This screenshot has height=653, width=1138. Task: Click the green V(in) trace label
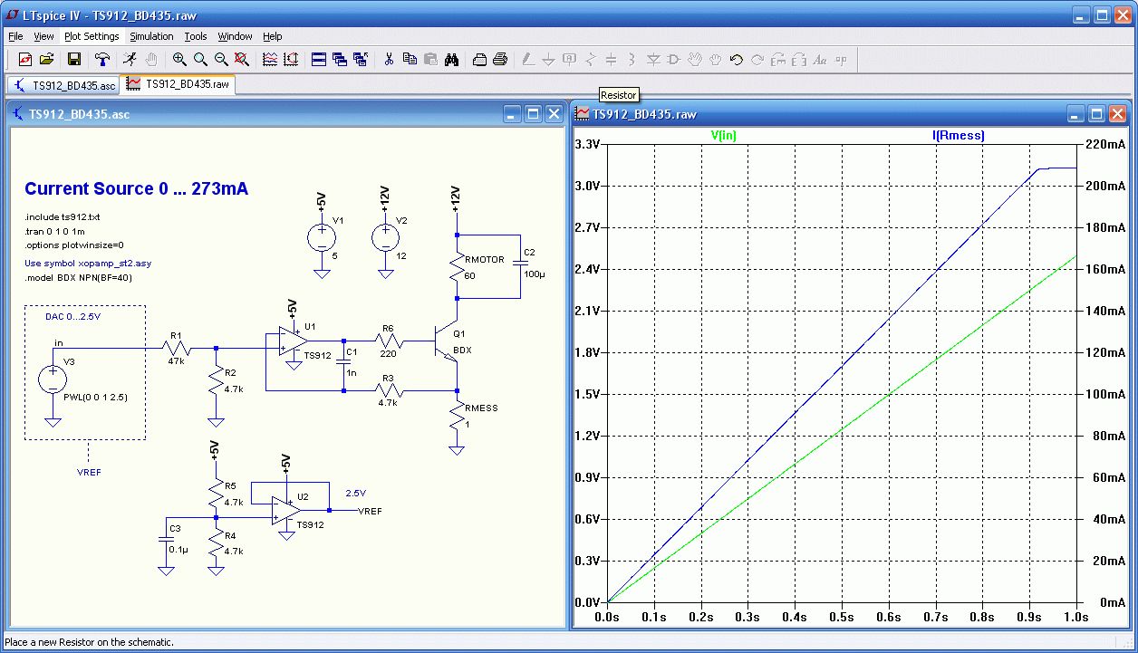tap(724, 136)
